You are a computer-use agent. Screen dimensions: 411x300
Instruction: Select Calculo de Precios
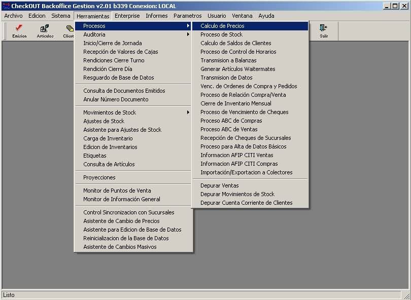[x=250, y=26]
